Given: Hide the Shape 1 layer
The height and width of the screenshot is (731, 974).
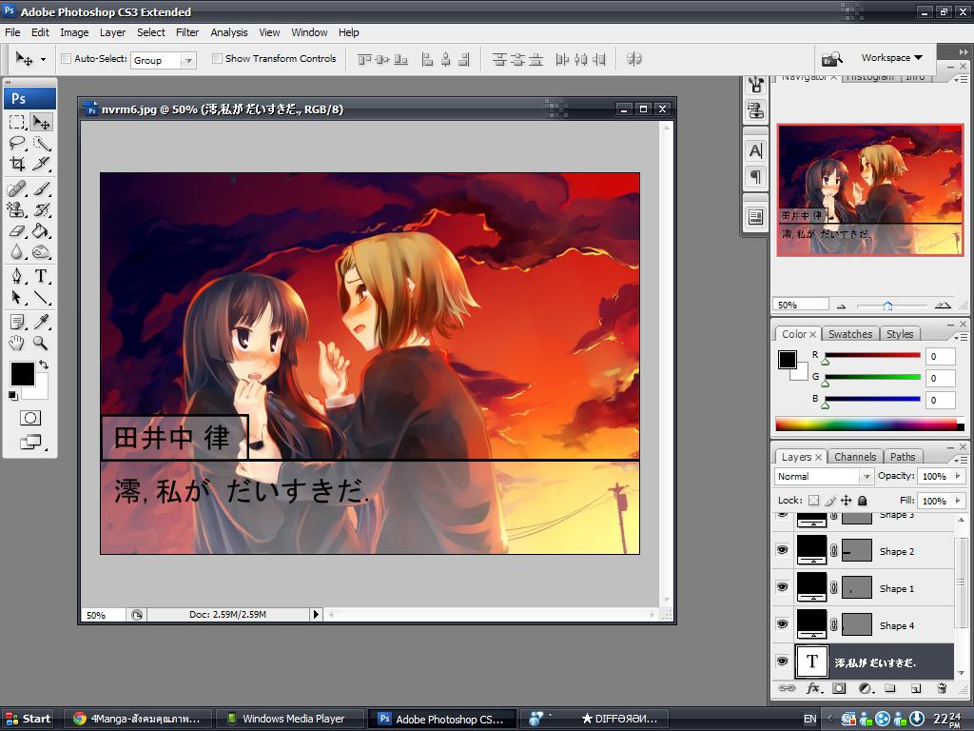Looking at the screenshot, I should click(783, 587).
